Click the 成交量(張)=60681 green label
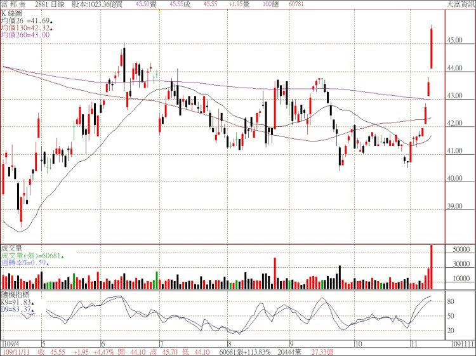This screenshot has width=476, height=356. [x=32, y=256]
